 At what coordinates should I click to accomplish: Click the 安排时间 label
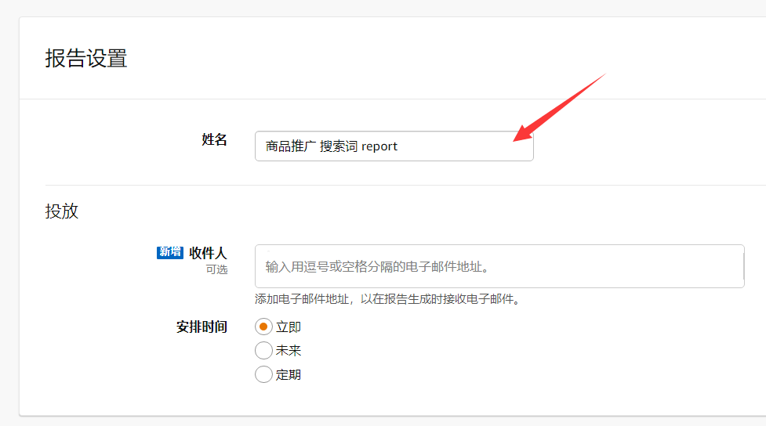tap(201, 327)
